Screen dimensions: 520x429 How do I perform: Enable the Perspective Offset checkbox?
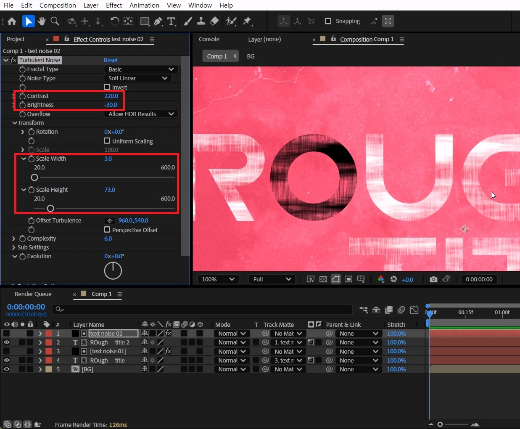pos(107,230)
